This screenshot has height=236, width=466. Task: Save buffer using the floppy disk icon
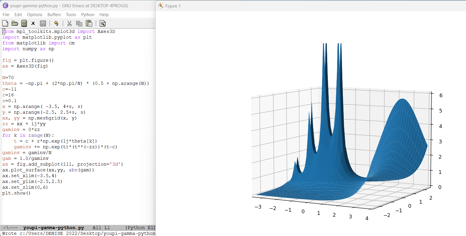[43, 23]
